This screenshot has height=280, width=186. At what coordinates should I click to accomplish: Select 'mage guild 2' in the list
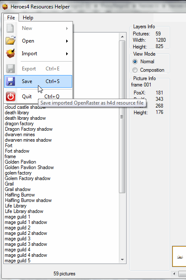(x=18, y=228)
